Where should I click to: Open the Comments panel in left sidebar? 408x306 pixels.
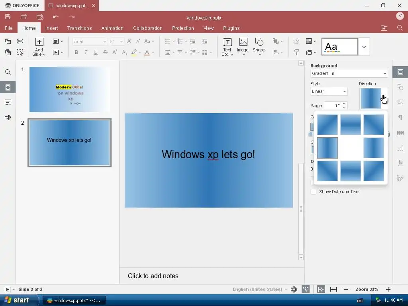[8, 102]
